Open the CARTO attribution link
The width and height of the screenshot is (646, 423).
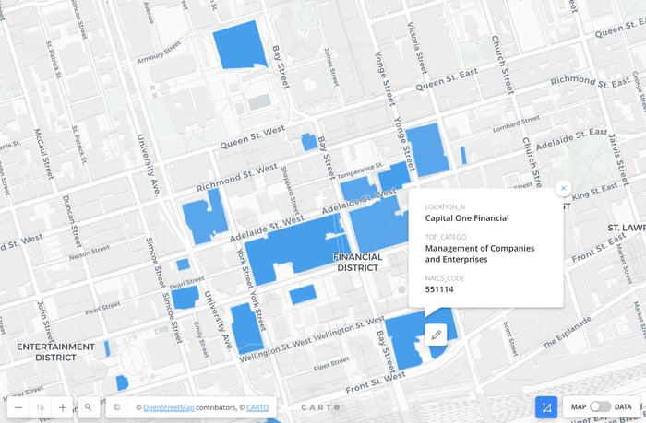(x=257, y=407)
